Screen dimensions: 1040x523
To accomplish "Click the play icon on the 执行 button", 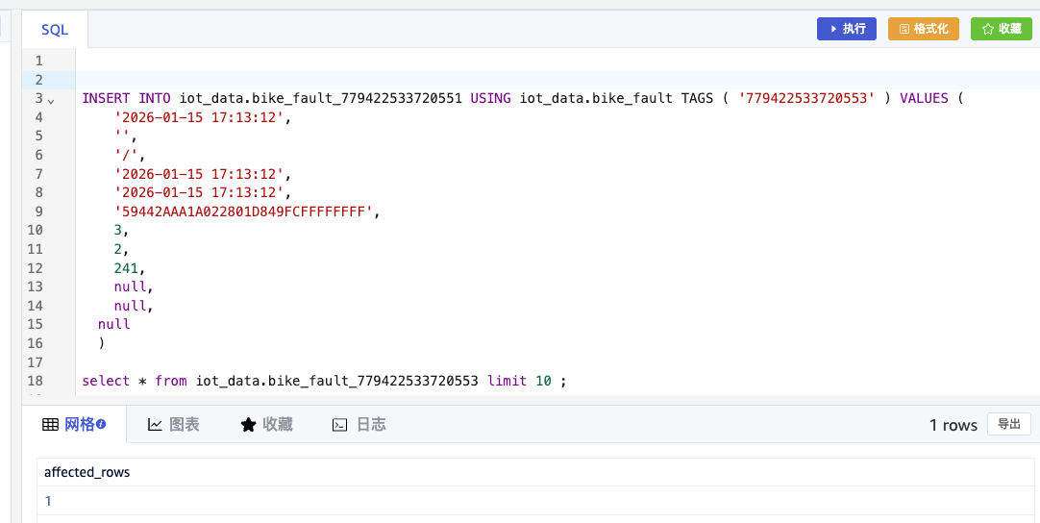I will point(832,29).
